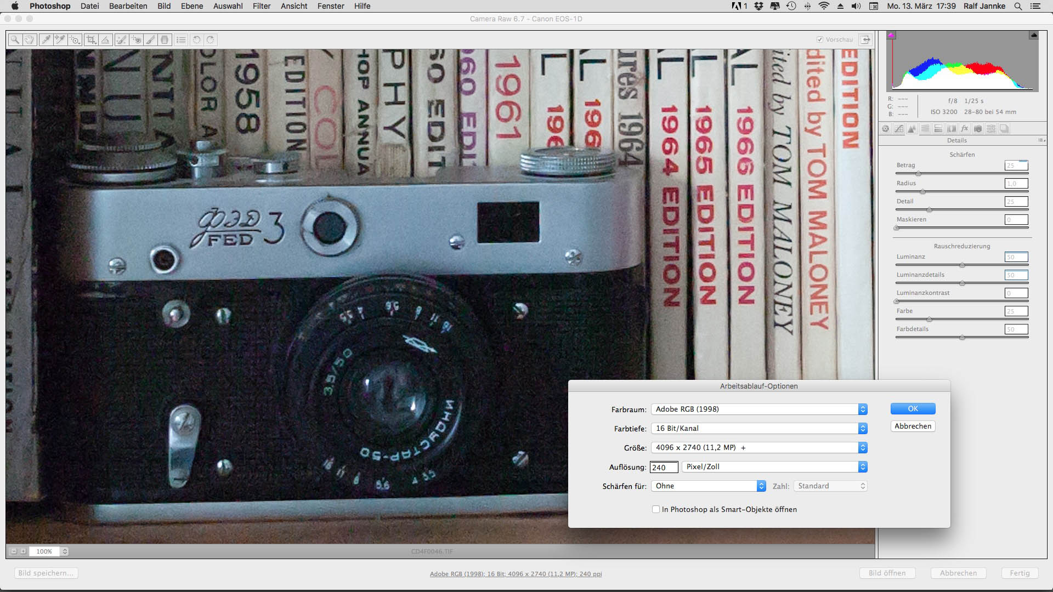Image resolution: width=1053 pixels, height=592 pixels.
Task: Click the zoom-out minus button
Action: pyautogui.click(x=14, y=551)
